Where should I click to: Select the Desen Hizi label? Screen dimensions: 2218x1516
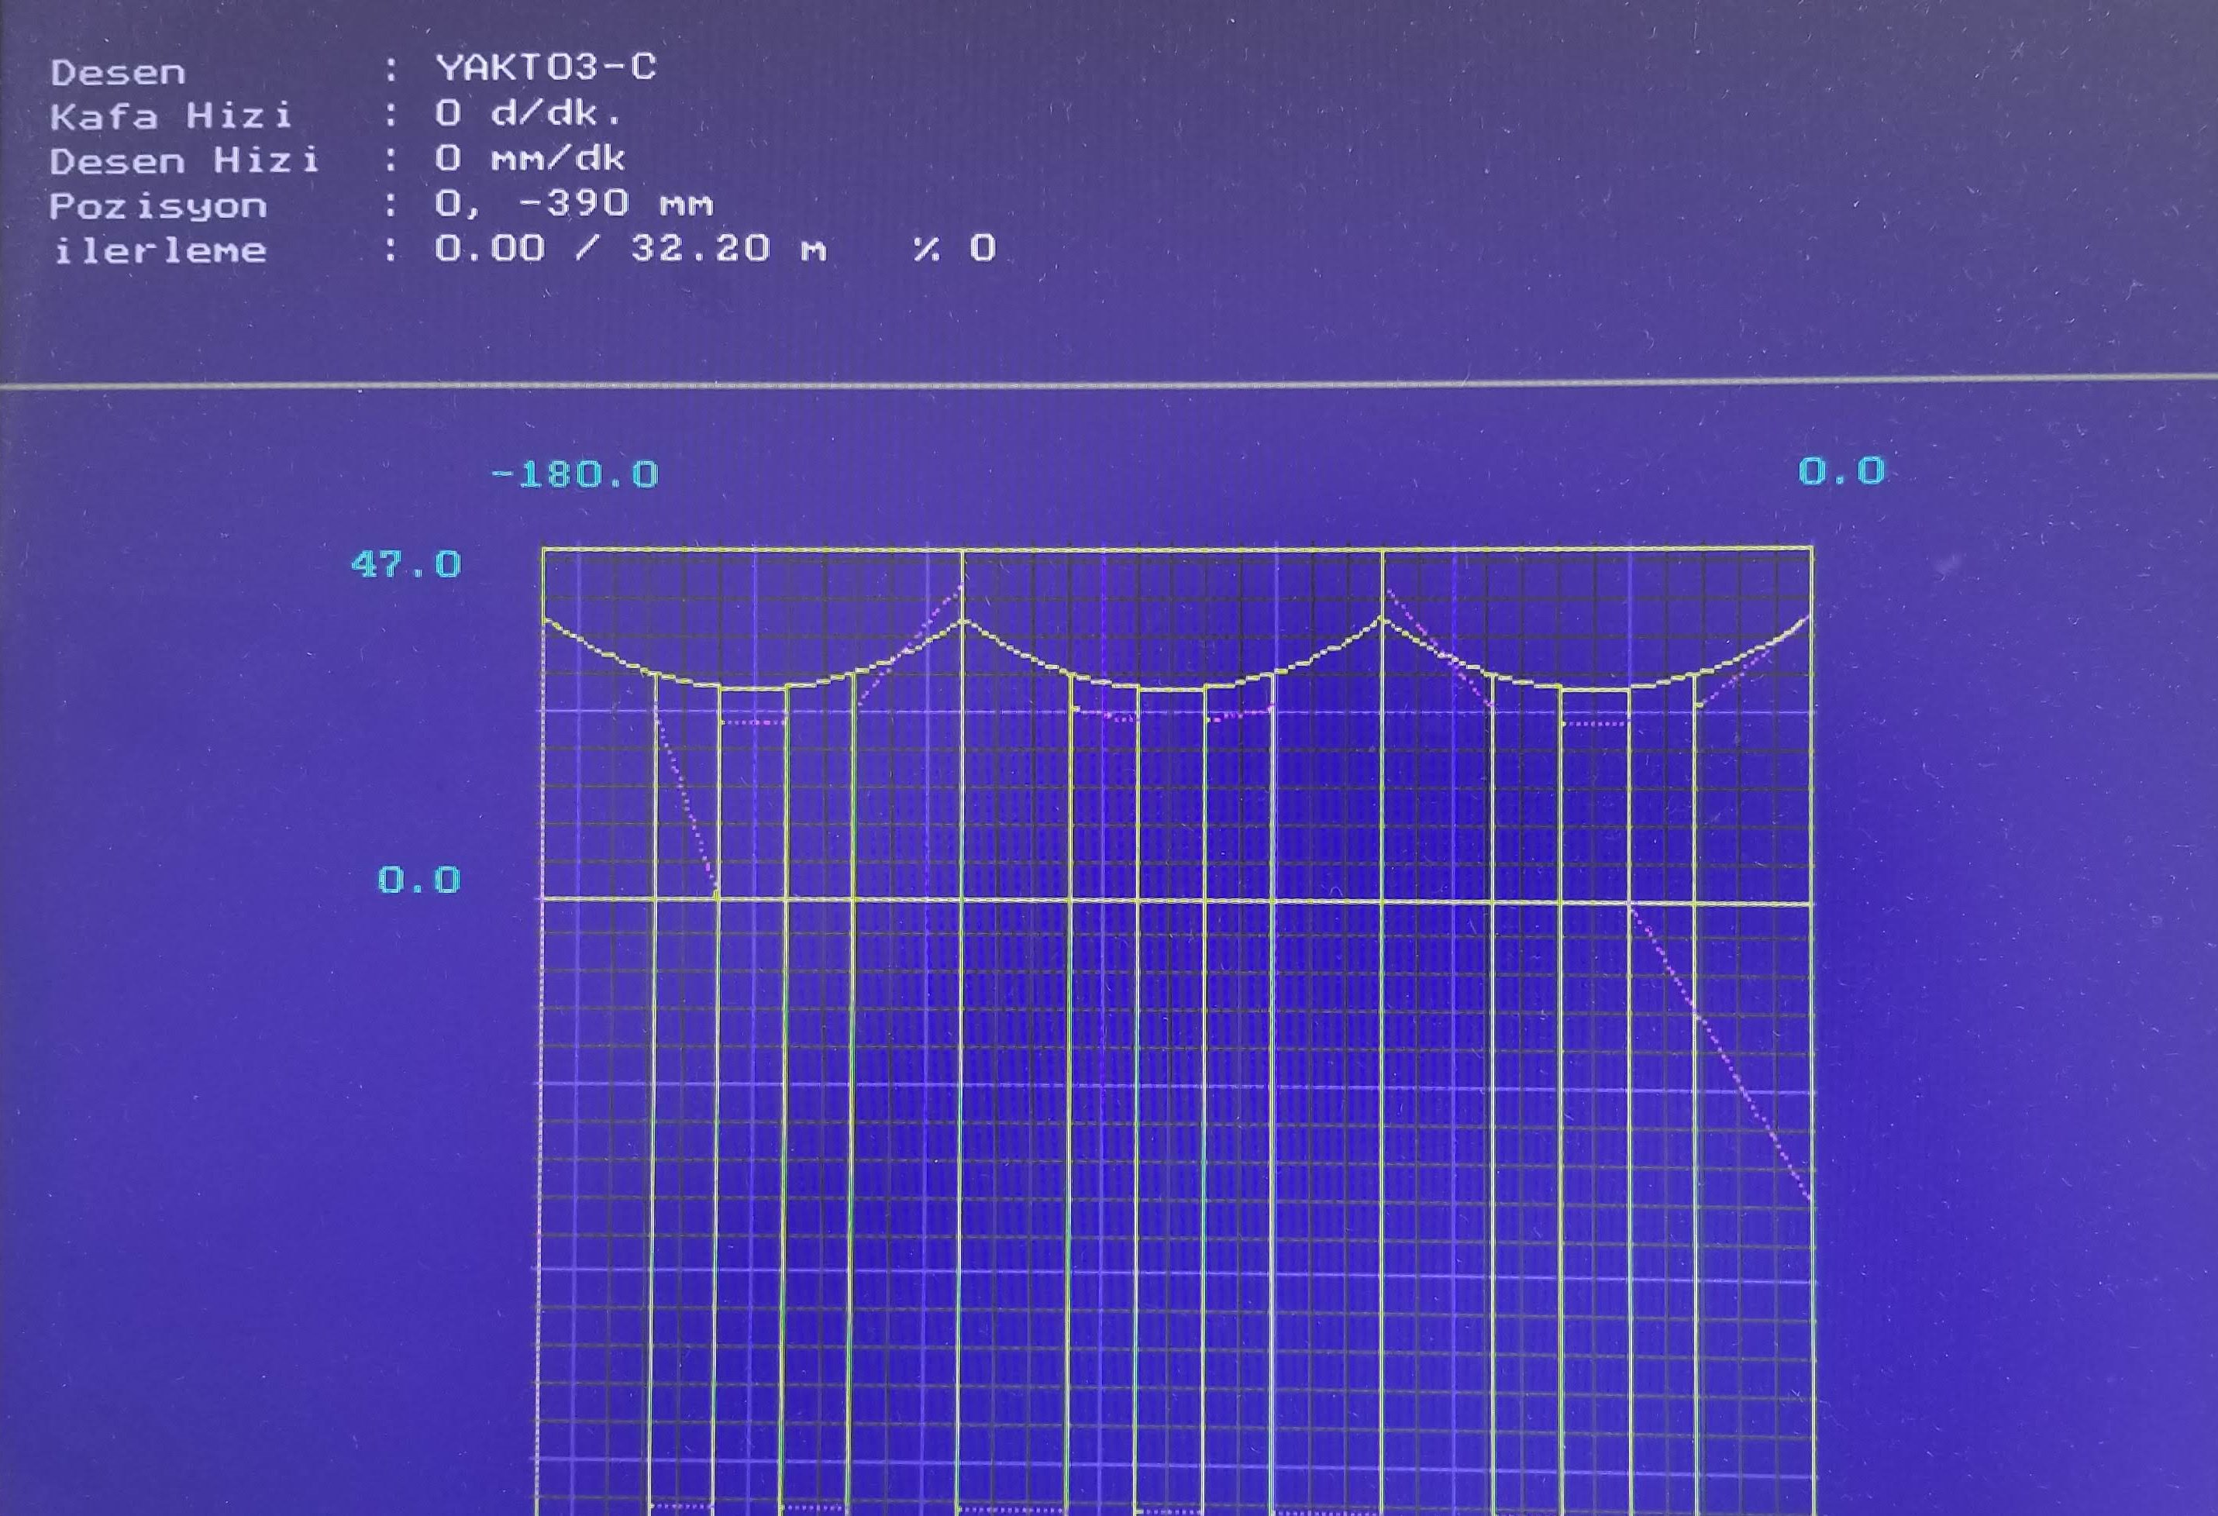(x=185, y=160)
